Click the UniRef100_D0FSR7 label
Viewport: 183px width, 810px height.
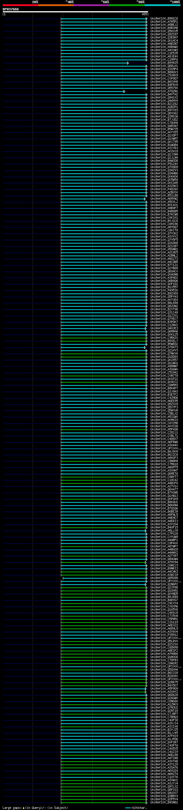click(x=164, y=742)
